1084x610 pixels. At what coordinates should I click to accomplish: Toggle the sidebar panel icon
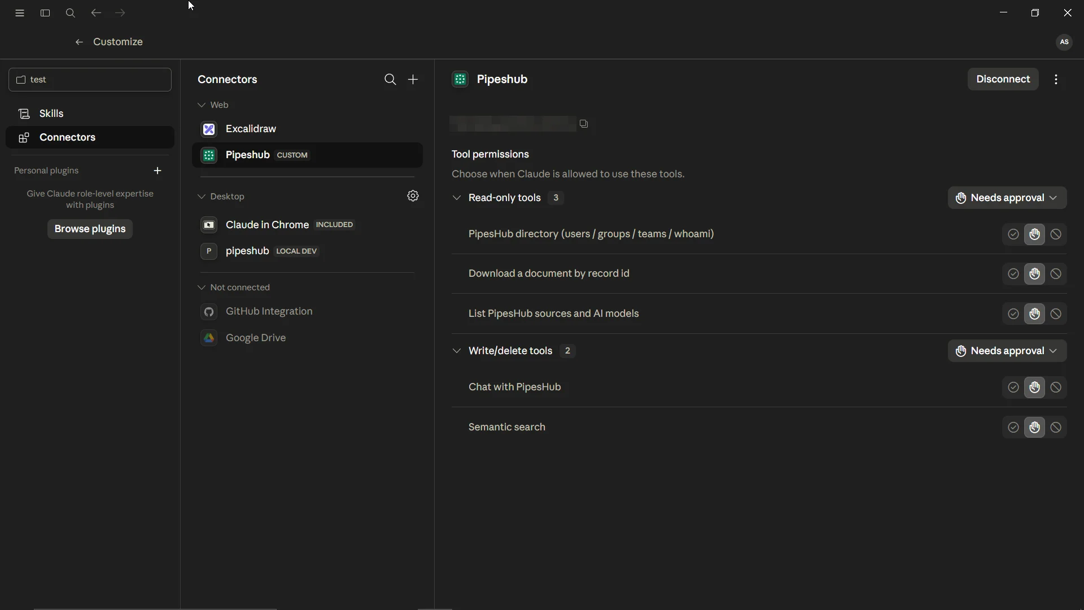[x=45, y=13]
